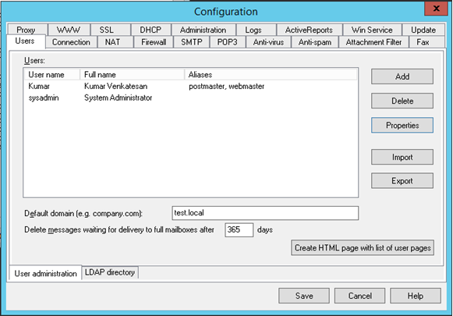The width and height of the screenshot is (453, 316).
Task: Click 'Kumar Venkatesan' full name cell
Action: 116,86
